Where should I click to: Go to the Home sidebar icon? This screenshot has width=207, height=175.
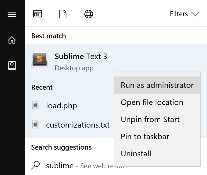pos(12,40)
